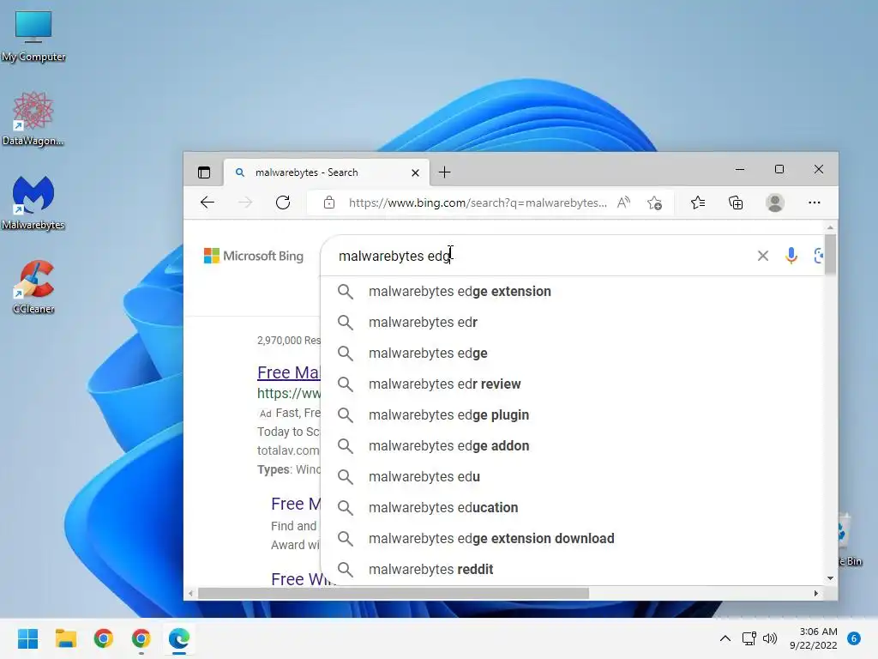Open the Windows Start menu
Image resolution: width=878 pixels, height=659 pixels.
tap(27, 638)
